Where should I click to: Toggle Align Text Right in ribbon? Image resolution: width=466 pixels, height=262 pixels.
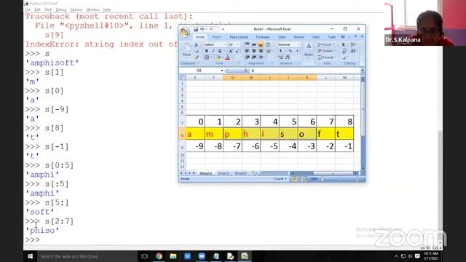[x=261, y=51]
